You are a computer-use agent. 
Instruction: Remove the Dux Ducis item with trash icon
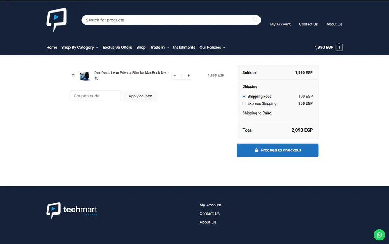pos(73,76)
